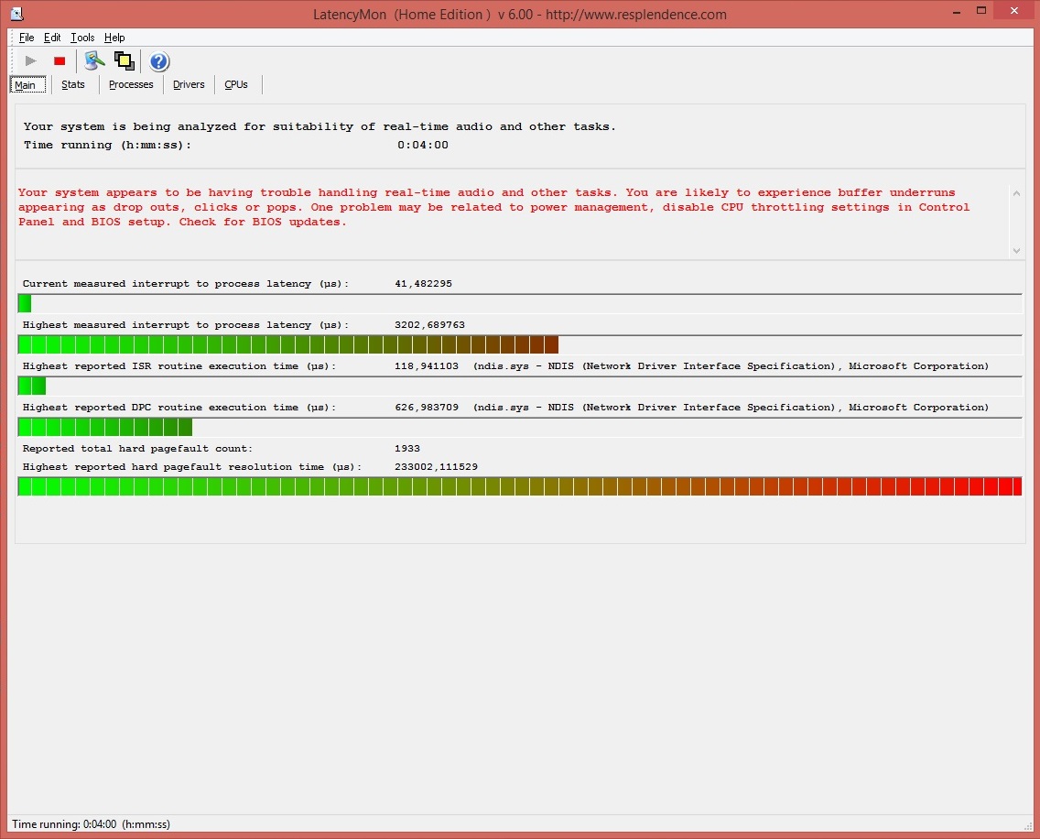This screenshot has width=1040, height=839.
Task: Click the overlapping yellow squares toolbar icon
Action: [x=124, y=61]
